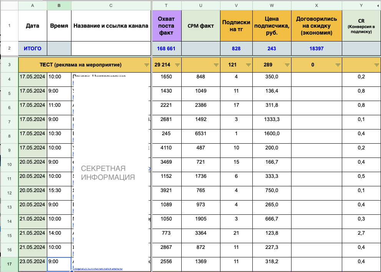Select column U header
This screenshot has height=272, width=381.
pyautogui.click(x=201, y=5)
